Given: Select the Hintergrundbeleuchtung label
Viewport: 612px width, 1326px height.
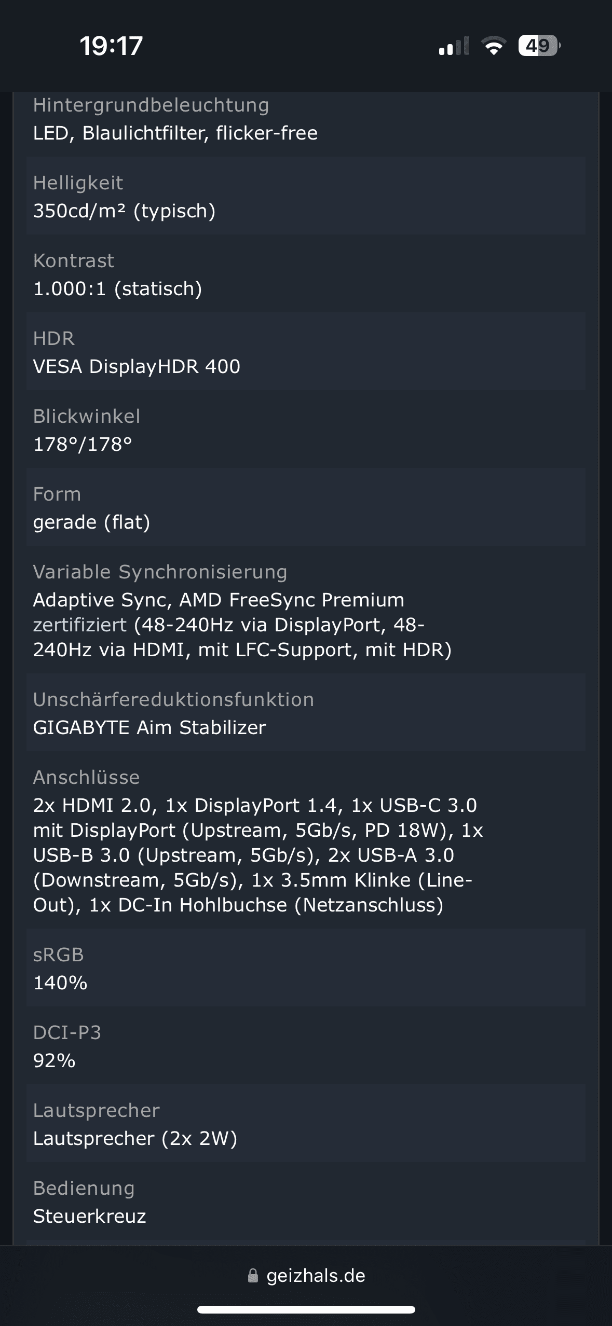Looking at the screenshot, I should (151, 105).
